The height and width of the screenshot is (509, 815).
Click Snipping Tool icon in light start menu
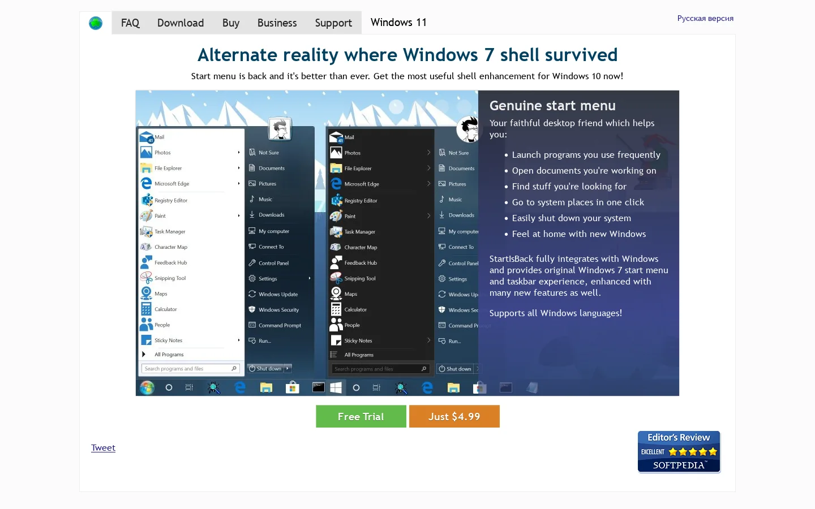coord(147,278)
